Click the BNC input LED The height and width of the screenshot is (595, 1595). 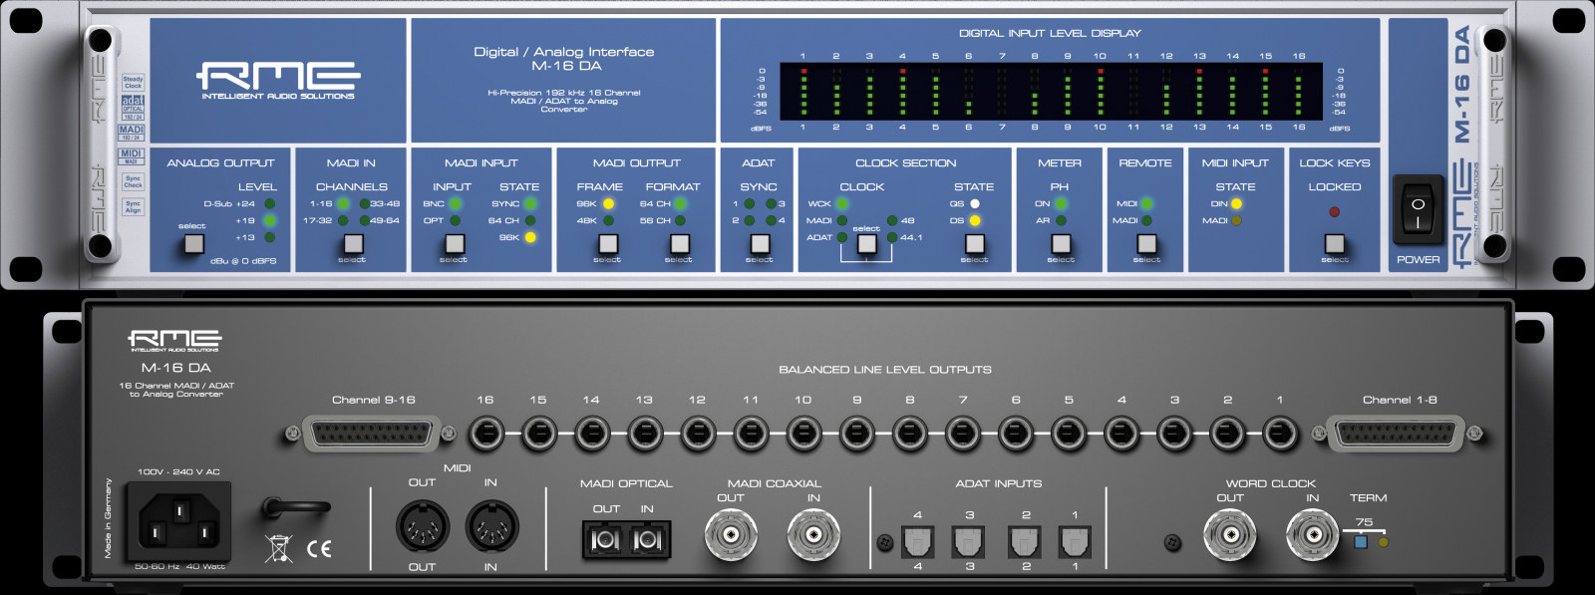point(456,203)
